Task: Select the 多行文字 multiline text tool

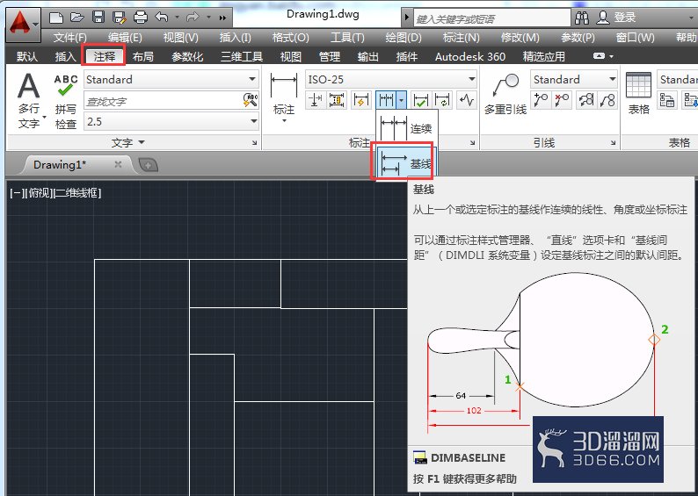Action: coord(29,100)
